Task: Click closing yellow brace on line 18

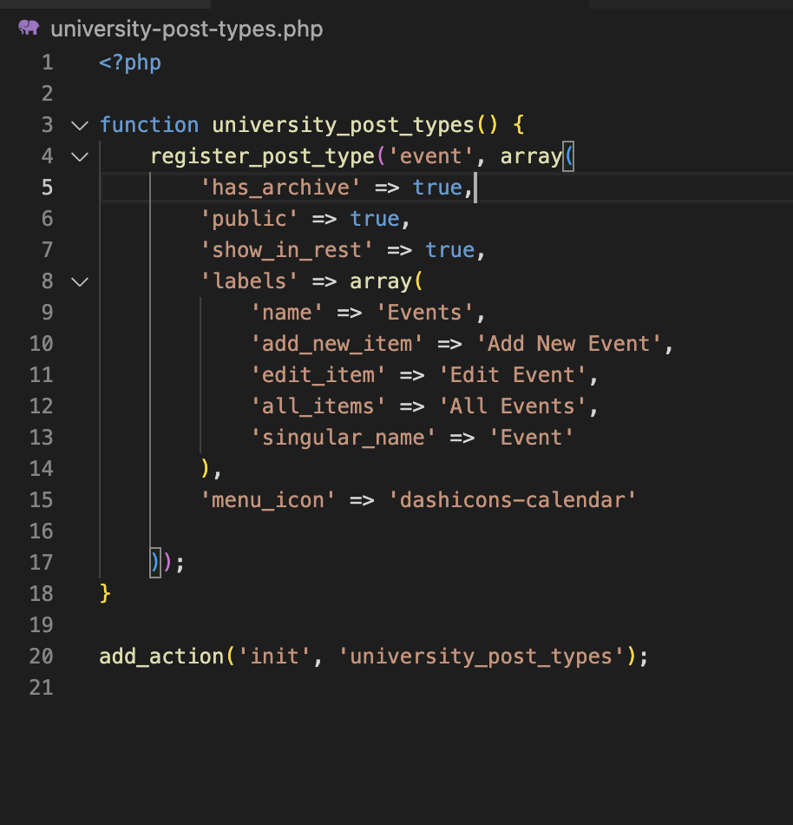Action: [105, 594]
